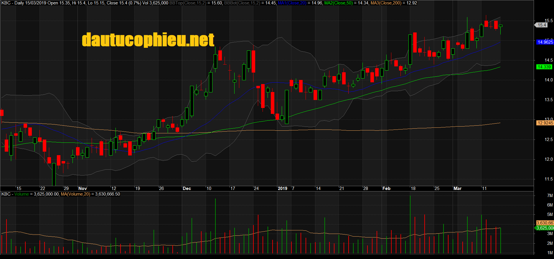
Task: Click the orange 12.9245 MA200 value label
Action: (x=545, y=123)
